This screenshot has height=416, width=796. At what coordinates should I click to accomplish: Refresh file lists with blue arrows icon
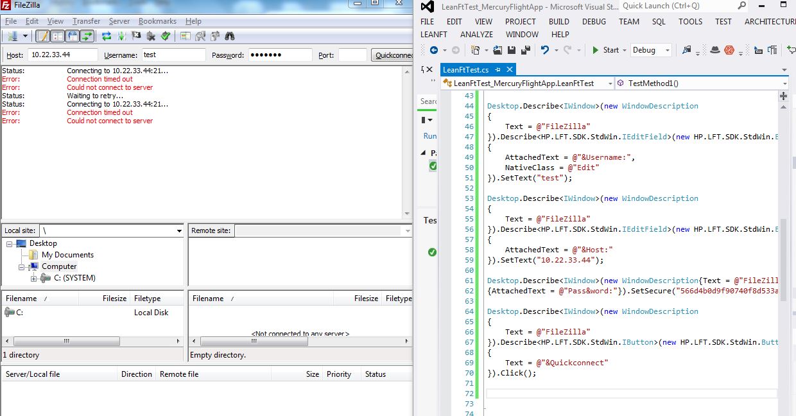pyautogui.click(x=107, y=36)
